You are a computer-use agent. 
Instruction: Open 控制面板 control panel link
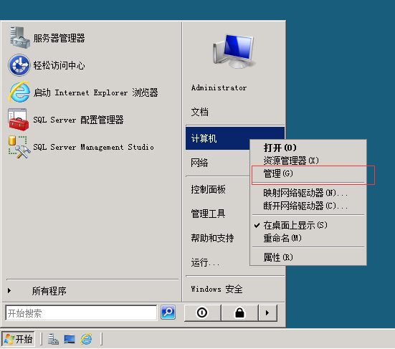pyautogui.click(x=209, y=189)
